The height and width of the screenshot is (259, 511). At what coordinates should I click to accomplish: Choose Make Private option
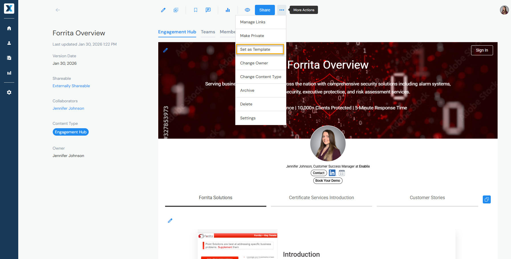tap(261, 36)
